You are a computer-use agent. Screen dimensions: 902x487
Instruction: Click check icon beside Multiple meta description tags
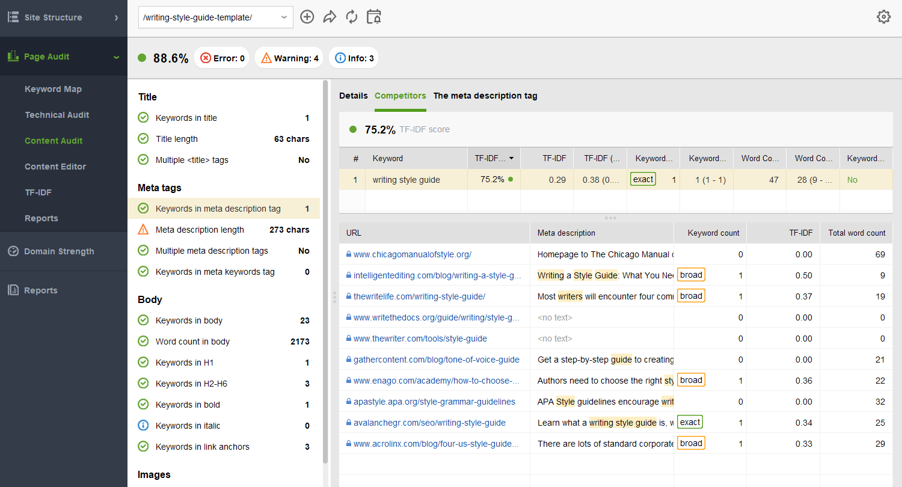click(143, 251)
